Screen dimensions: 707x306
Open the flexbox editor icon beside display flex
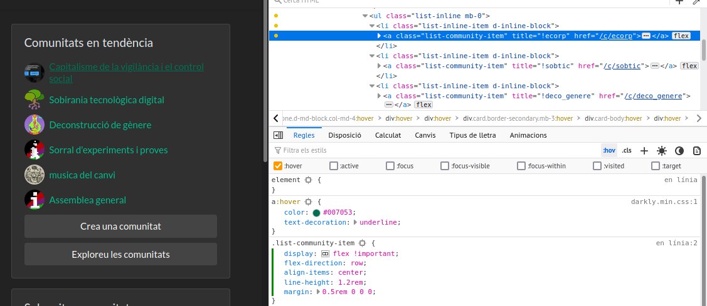pos(325,254)
